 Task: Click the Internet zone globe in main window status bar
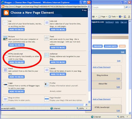(x=92, y=117)
